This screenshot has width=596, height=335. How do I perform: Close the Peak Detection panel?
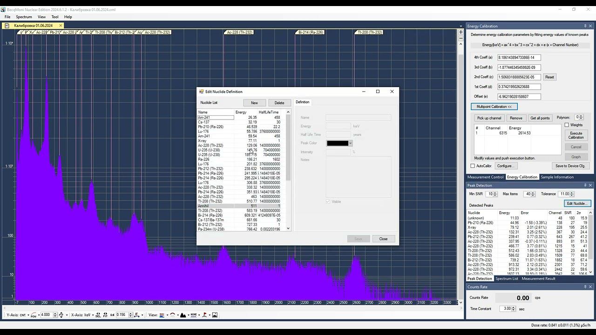tap(590, 185)
